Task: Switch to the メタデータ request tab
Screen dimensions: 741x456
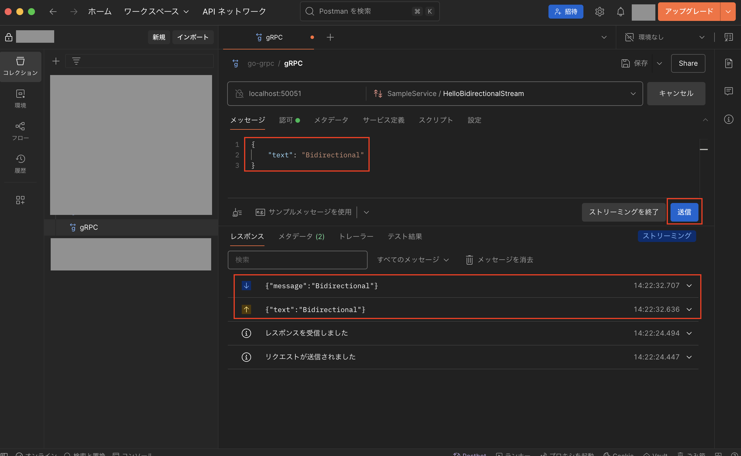Action: point(331,120)
